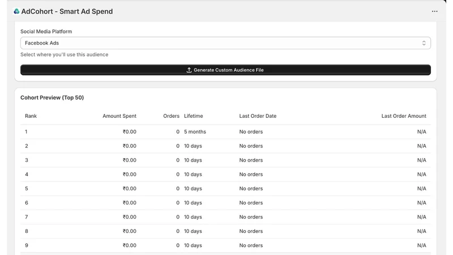Image resolution: width=453 pixels, height=255 pixels.
Task: Click orders count 0 in rank 7 row
Action: 178,217
